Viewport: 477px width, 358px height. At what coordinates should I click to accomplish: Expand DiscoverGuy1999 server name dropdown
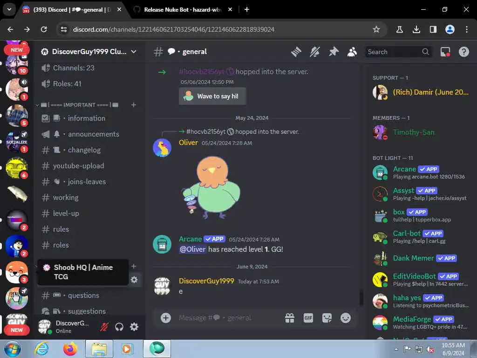(134, 51)
